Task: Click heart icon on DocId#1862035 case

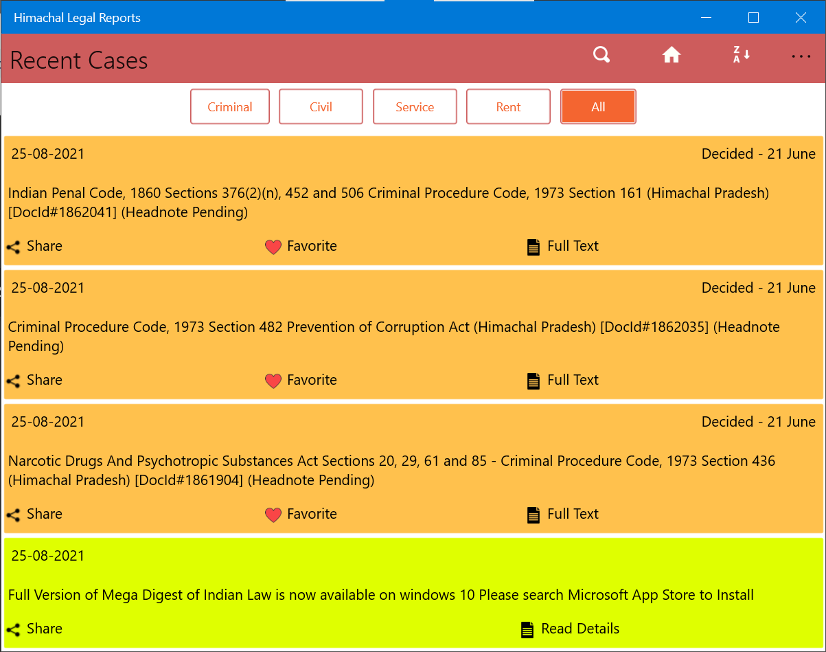Action: tap(273, 381)
